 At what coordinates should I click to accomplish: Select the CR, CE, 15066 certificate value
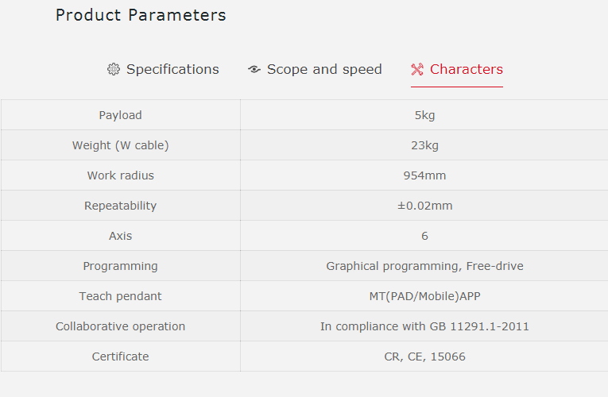(x=424, y=357)
